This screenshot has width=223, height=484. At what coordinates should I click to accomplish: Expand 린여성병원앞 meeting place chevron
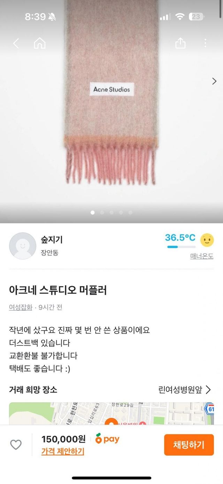[208, 389]
